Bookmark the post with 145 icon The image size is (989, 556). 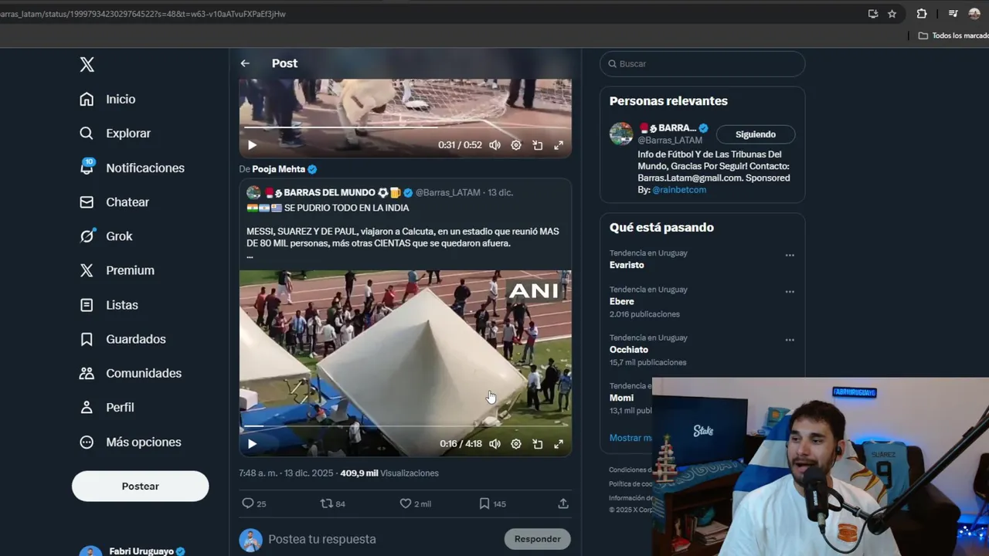(492, 503)
